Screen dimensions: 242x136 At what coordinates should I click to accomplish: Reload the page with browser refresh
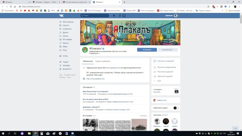(11, 6)
